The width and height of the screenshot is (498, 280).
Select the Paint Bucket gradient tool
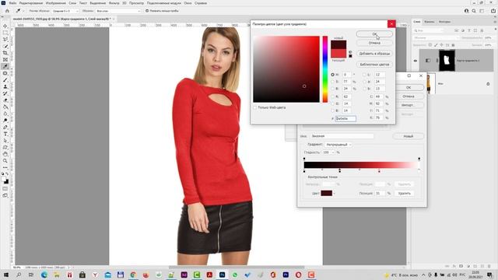click(5, 107)
